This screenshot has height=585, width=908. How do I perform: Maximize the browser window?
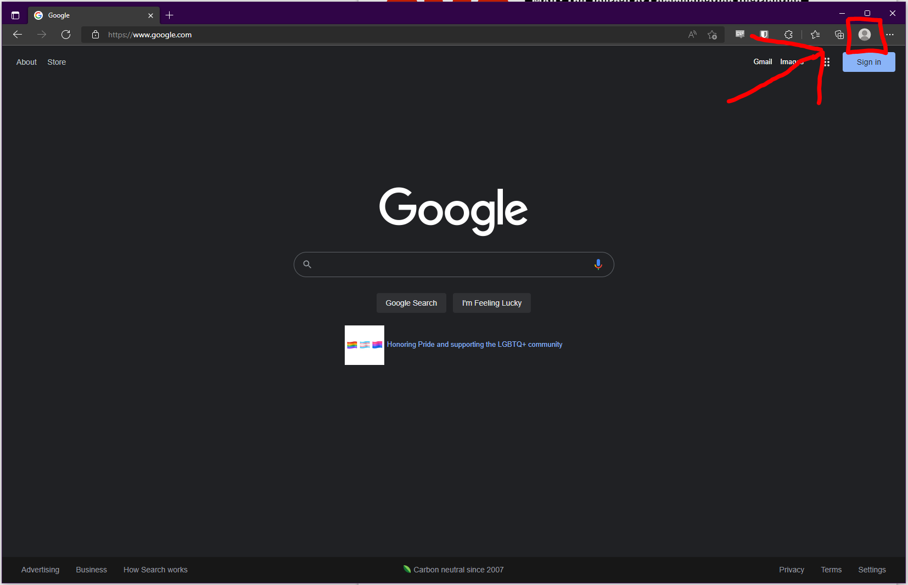click(x=867, y=13)
